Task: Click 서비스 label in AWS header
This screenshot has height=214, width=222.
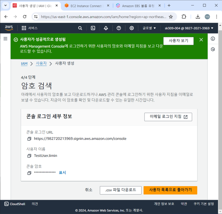Action: pos(33,28)
